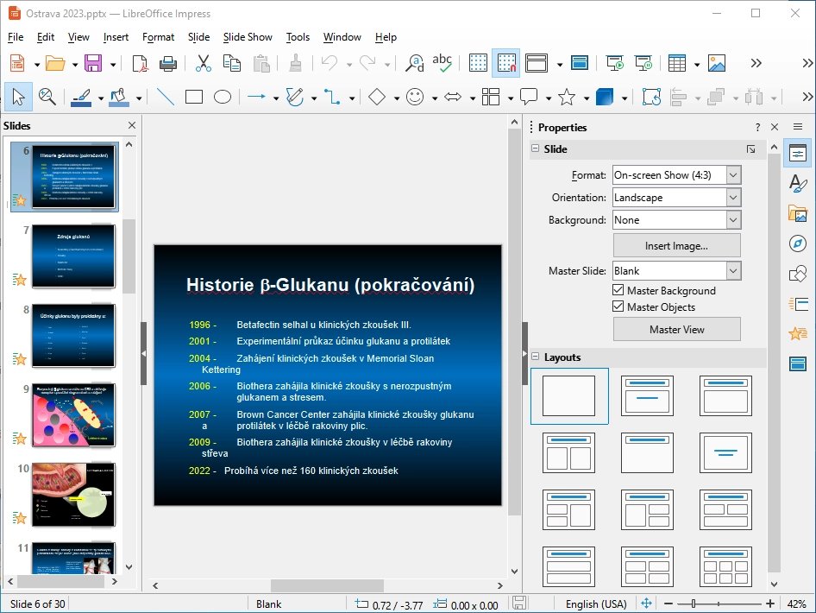Open the Insert menu
The image size is (816, 613).
pyautogui.click(x=116, y=37)
